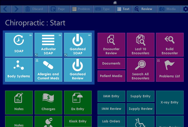Click the Build Encounter icon tile
188x127 pixels.
pyautogui.click(x=170, y=45)
